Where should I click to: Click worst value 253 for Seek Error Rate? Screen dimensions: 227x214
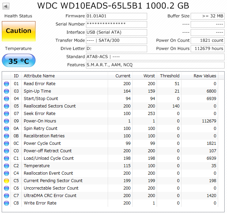click(x=152, y=114)
